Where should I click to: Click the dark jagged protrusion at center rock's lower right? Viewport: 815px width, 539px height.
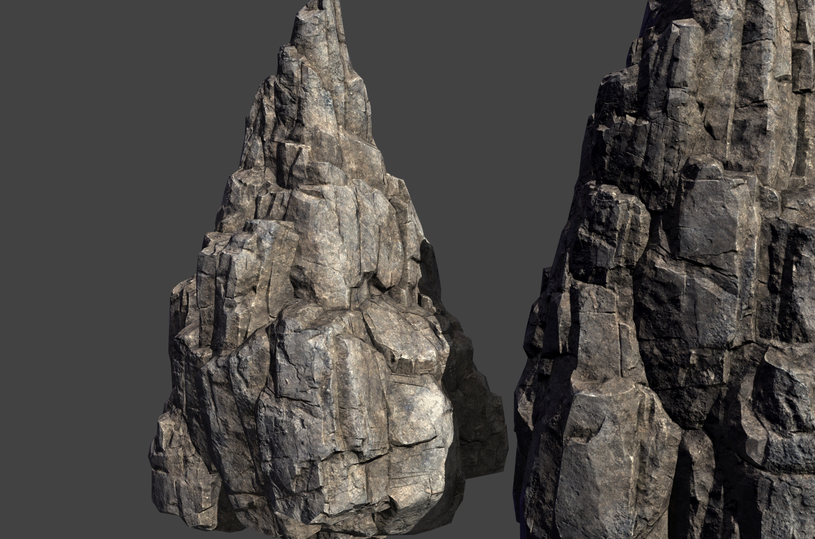pyautogui.click(x=482, y=420)
